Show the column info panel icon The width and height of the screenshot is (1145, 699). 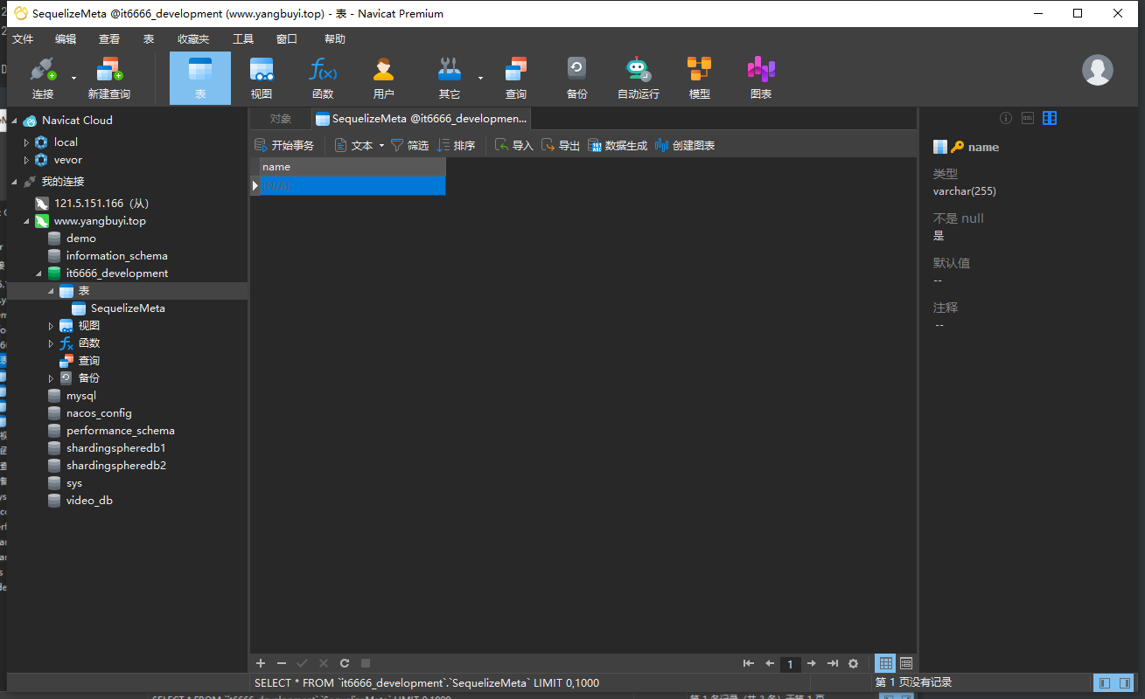coord(1050,118)
